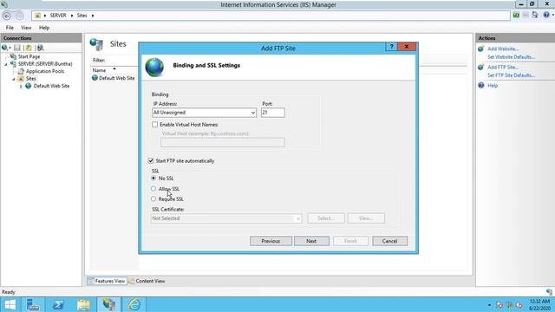The image size is (555, 312).
Task: Select the No SSL radio option
Action: [153, 179]
